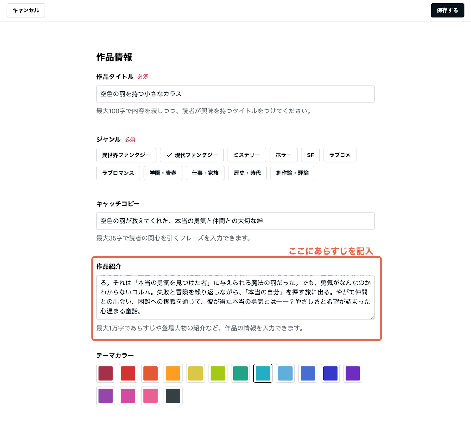Choose the violet theme color in first row
471x421 pixels.
[x=353, y=373]
